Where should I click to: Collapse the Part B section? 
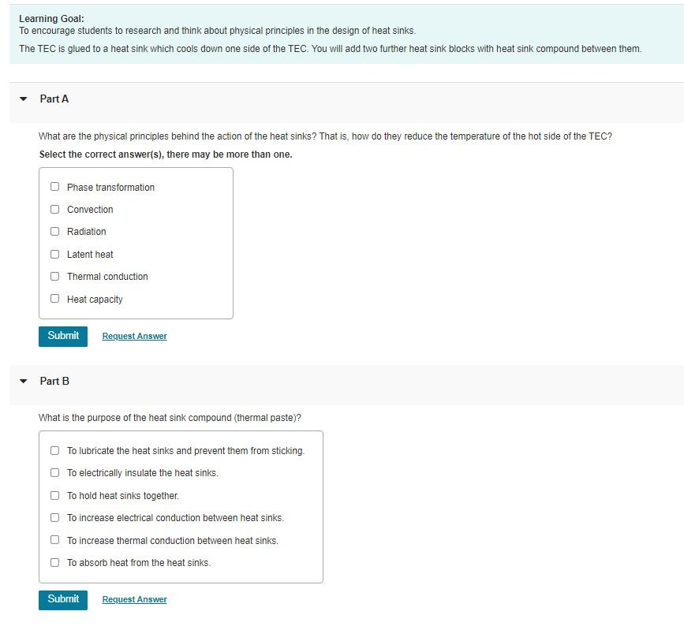click(x=22, y=381)
